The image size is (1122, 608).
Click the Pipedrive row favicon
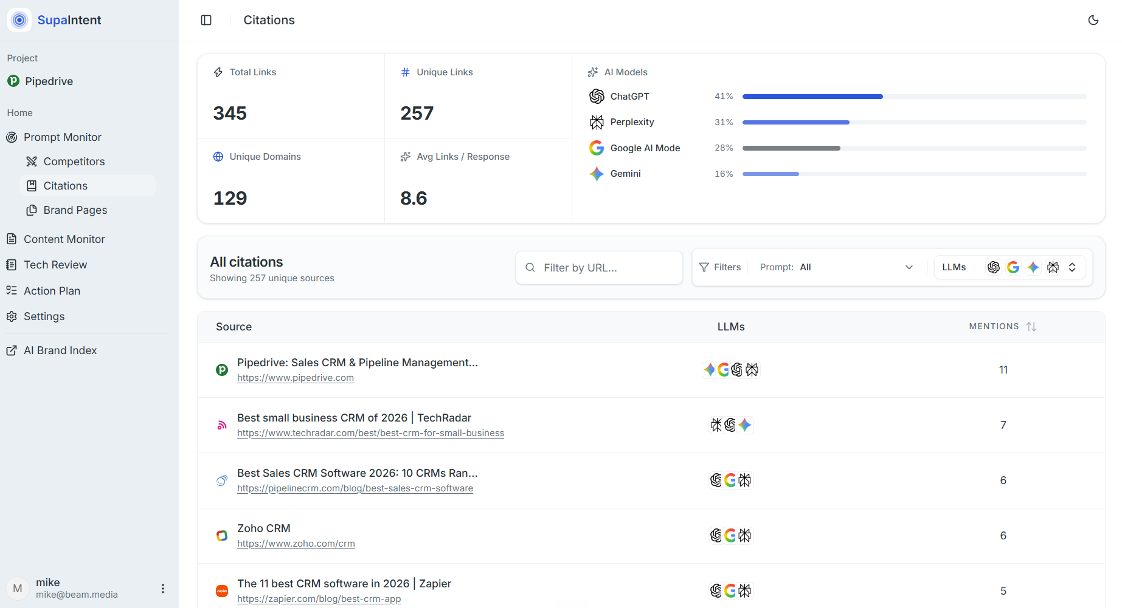click(x=222, y=370)
